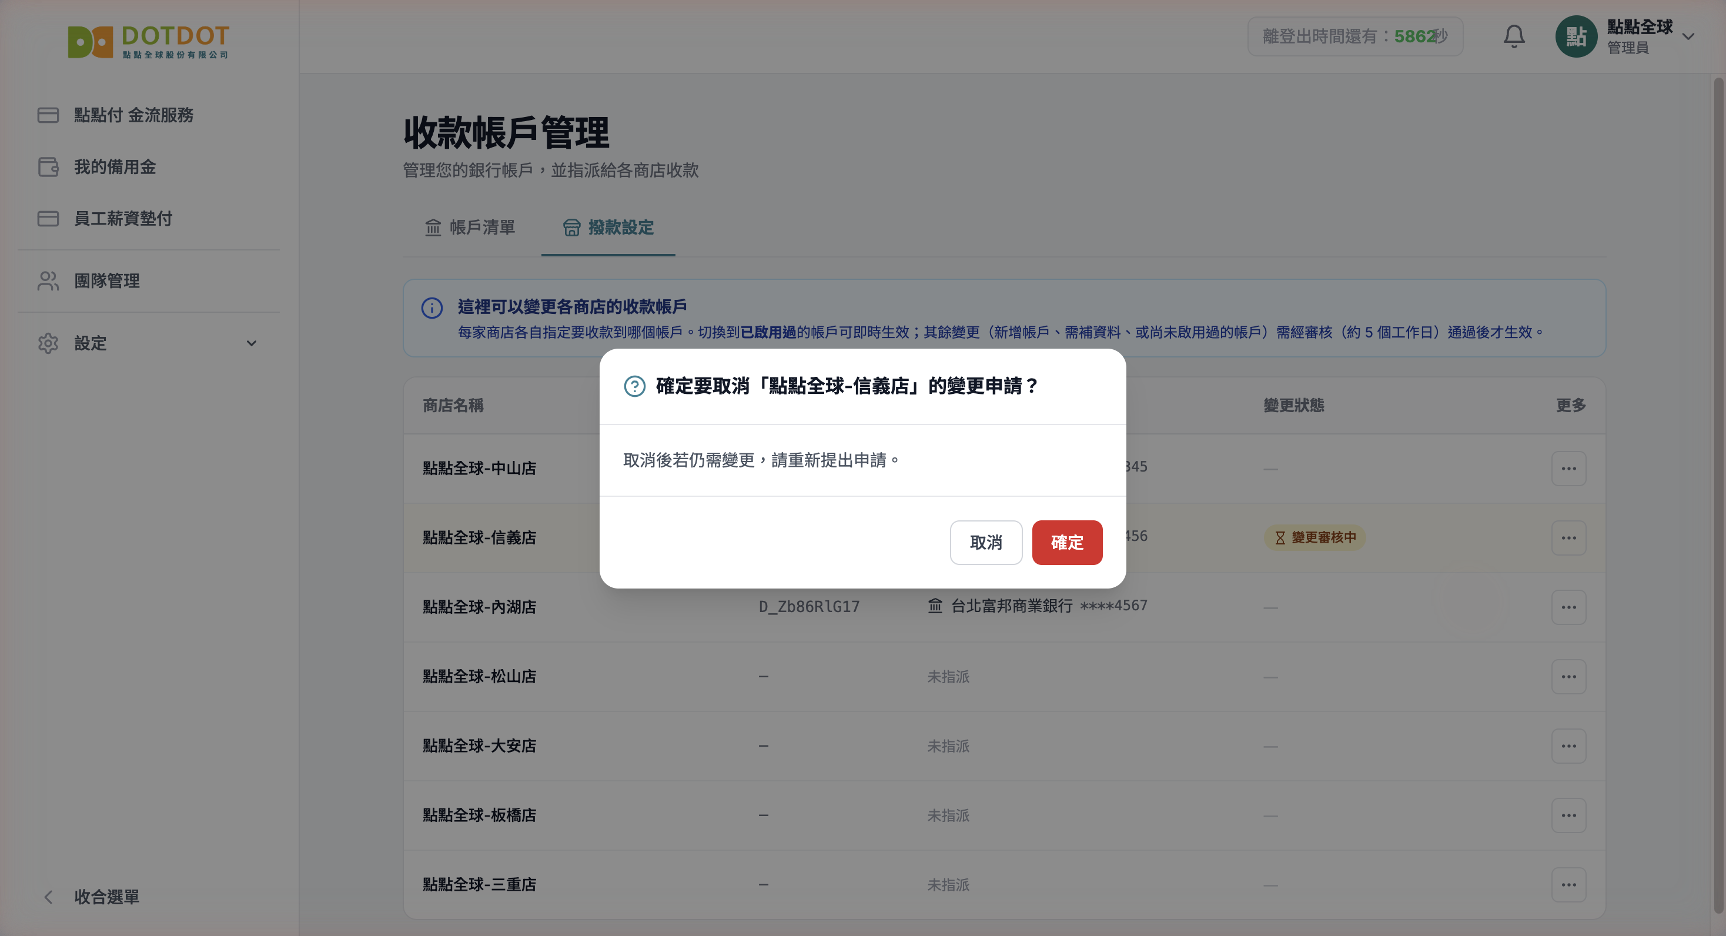1726x936 pixels.
Task: Click the 變更審核中 status badge
Action: (1314, 537)
